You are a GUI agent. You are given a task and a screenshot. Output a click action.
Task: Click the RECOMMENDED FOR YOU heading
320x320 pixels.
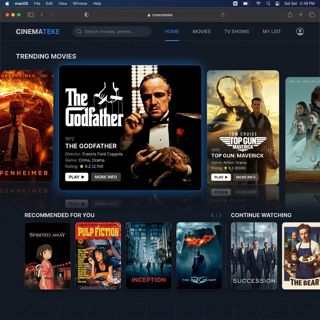59,215
